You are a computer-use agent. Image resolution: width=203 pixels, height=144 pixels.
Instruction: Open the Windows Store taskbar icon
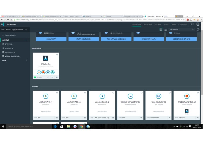tap(62, 127)
